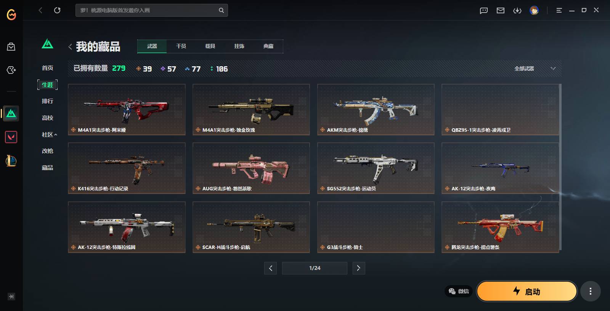Click the download manager icon
The width and height of the screenshot is (610, 311).
pos(517,10)
